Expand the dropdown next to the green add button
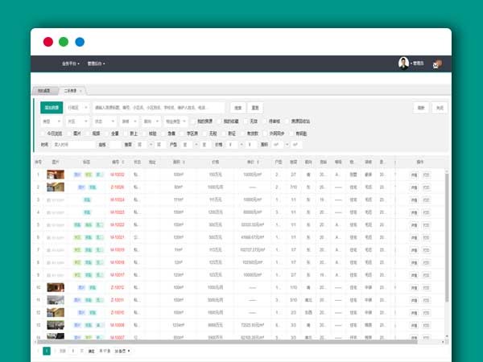Viewport: 483px width, 362px height. 76,107
